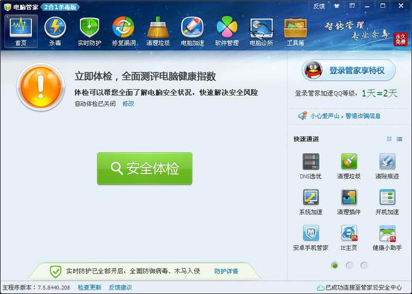Click 1天=2天 promotion text
412x294 pixels.
[380, 93]
